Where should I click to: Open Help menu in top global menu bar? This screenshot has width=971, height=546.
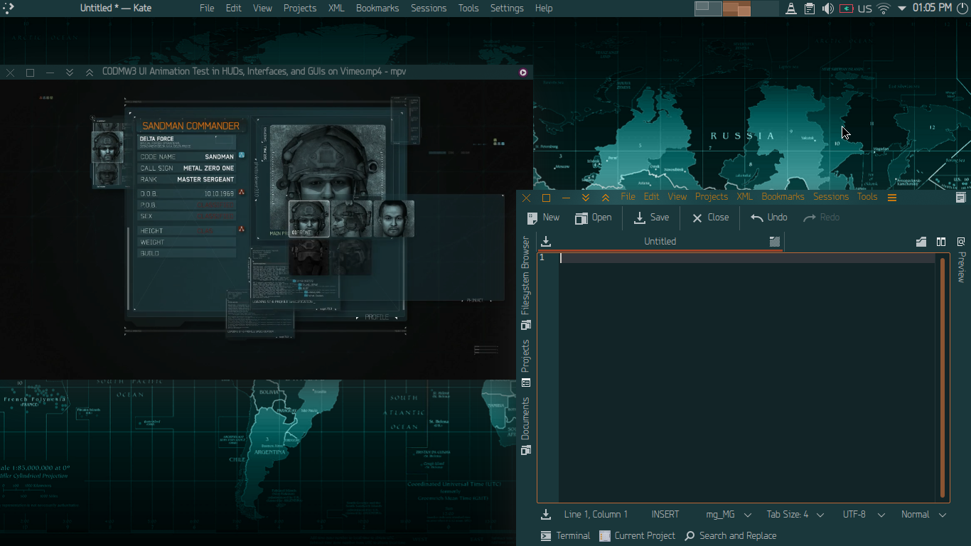pos(544,9)
